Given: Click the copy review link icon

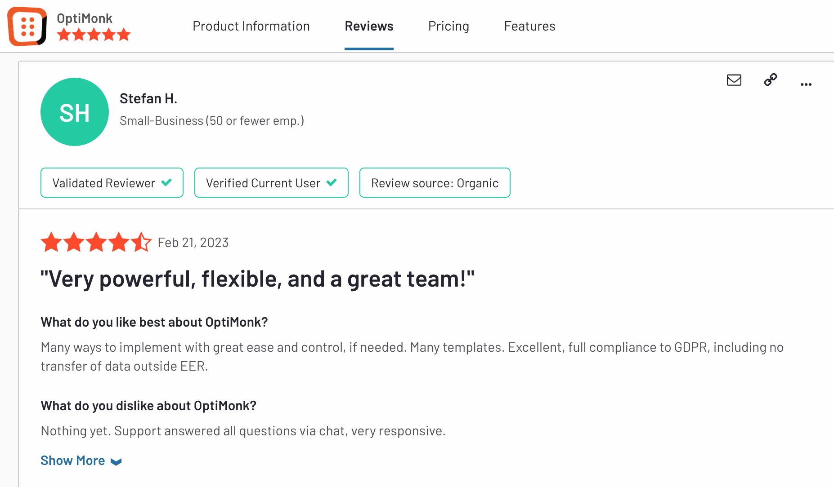Looking at the screenshot, I should 770,80.
